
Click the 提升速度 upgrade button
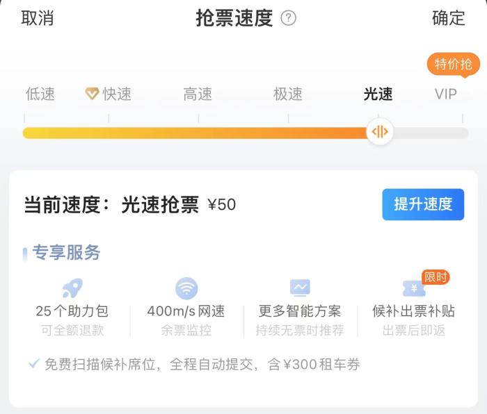(423, 204)
